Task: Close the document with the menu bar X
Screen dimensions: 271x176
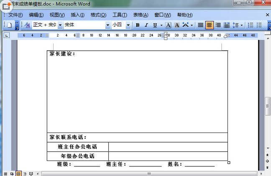Action: coord(267,15)
